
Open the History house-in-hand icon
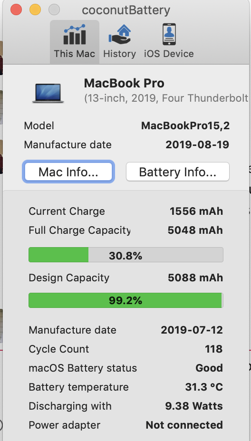(120, 34)
